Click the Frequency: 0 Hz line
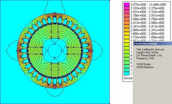 coord(145,58)
